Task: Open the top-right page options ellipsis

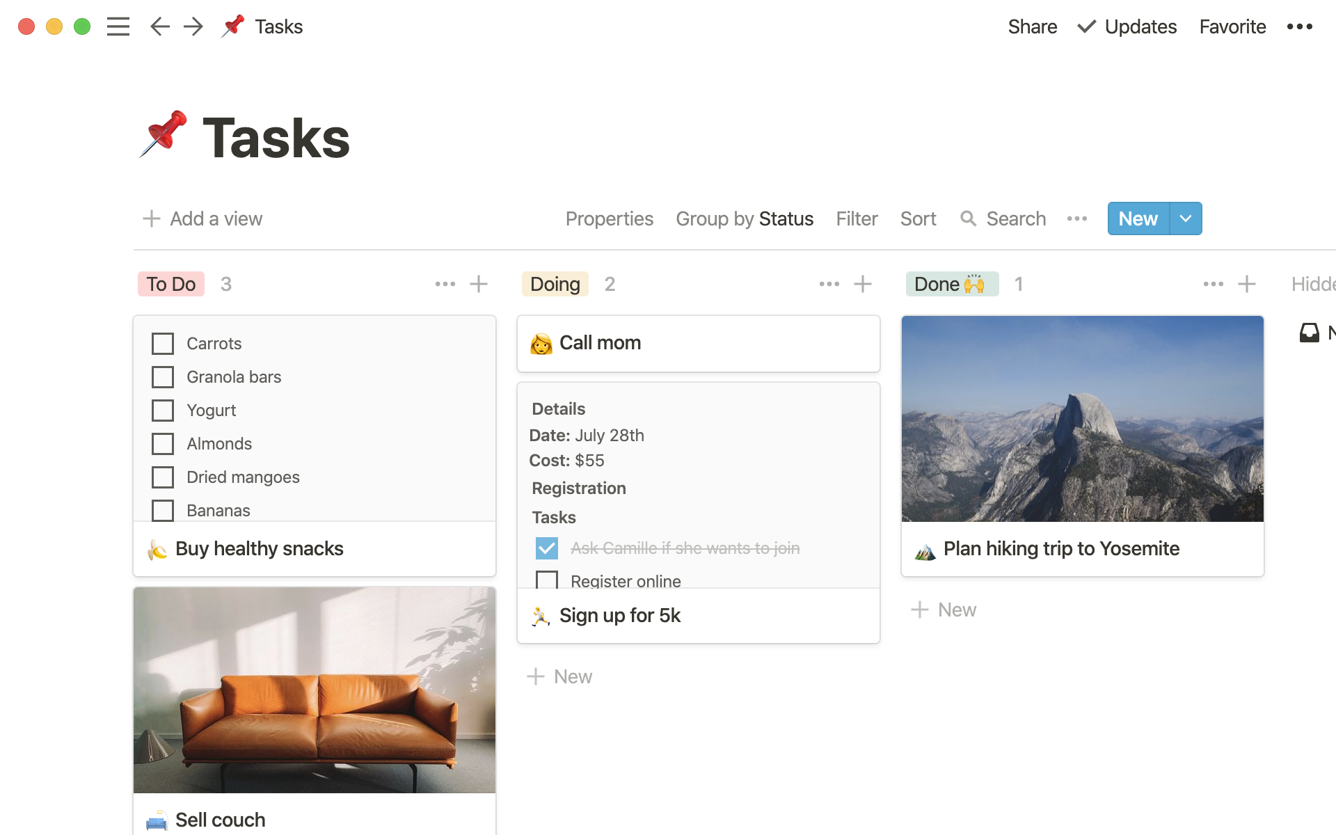Action: [1299, 26]
